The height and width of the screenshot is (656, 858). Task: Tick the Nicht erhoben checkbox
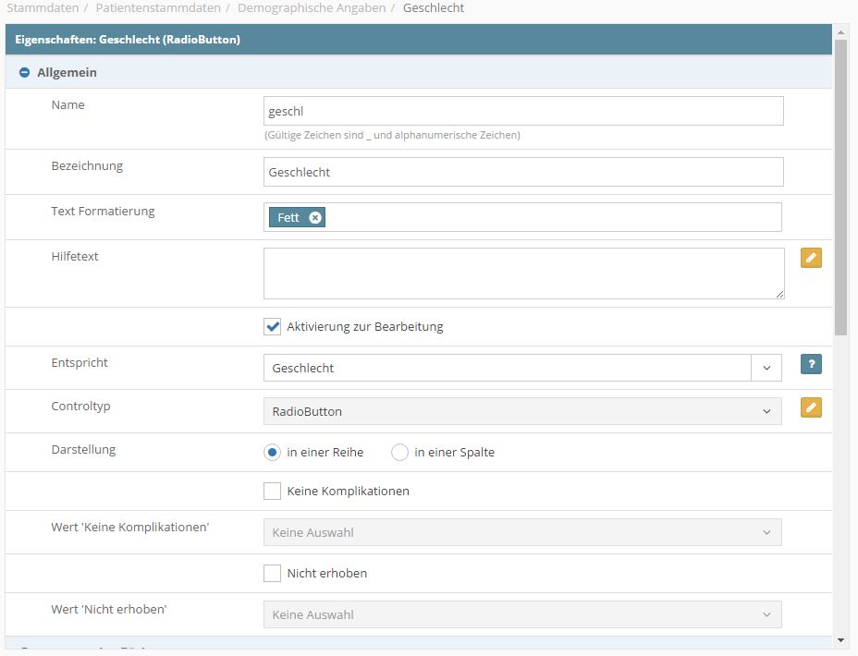[x=272, y=574]
